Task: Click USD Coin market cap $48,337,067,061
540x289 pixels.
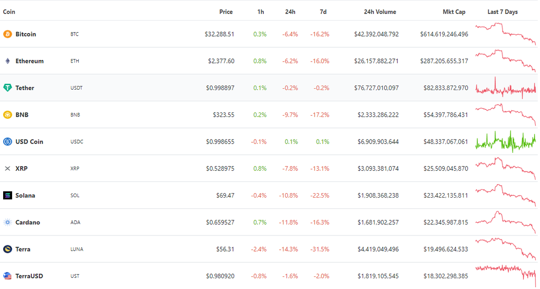Action: click(x=445, y=142)
